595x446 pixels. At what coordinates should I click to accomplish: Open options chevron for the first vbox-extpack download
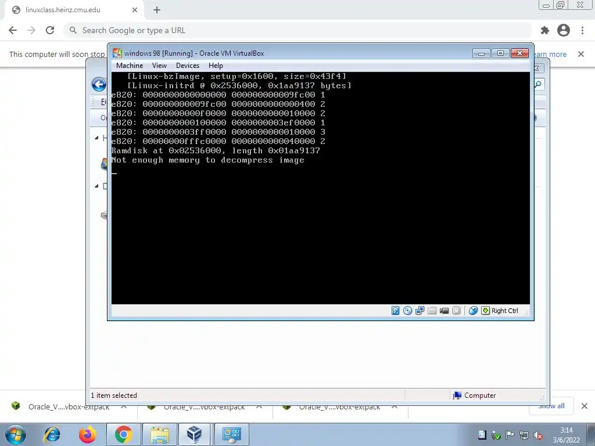click(x=124, y=407)
